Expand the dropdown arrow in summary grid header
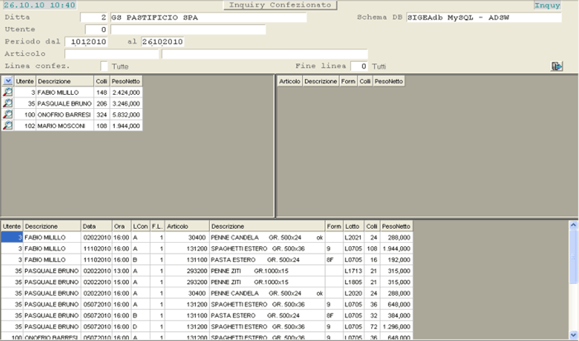Screen dimensions: 579x341 coord(7,81)
